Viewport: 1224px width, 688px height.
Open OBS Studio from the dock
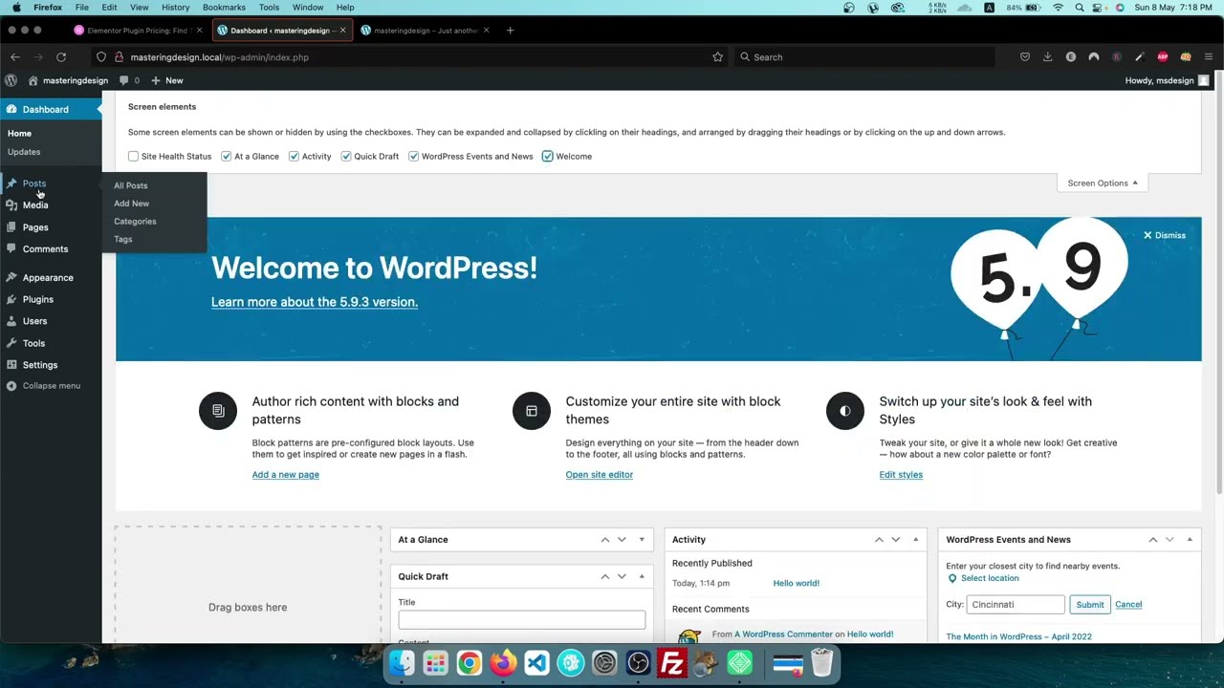click(638, 663)
